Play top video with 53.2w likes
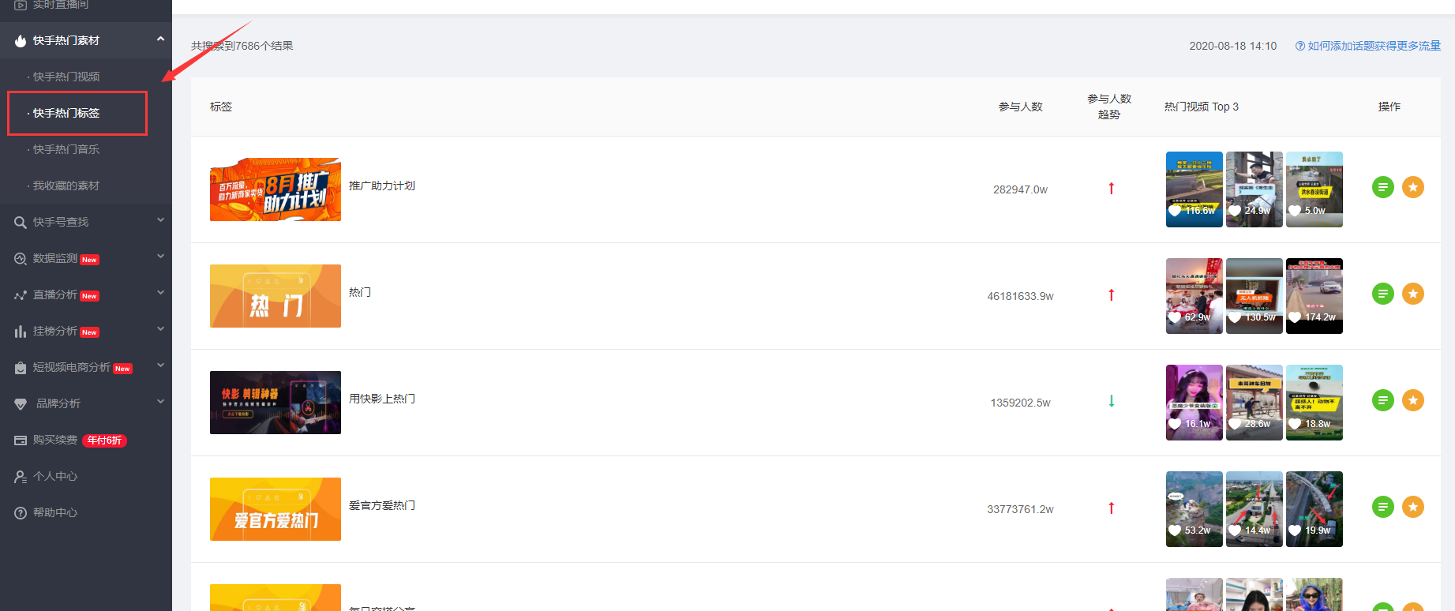 [x=1194, y=509]
